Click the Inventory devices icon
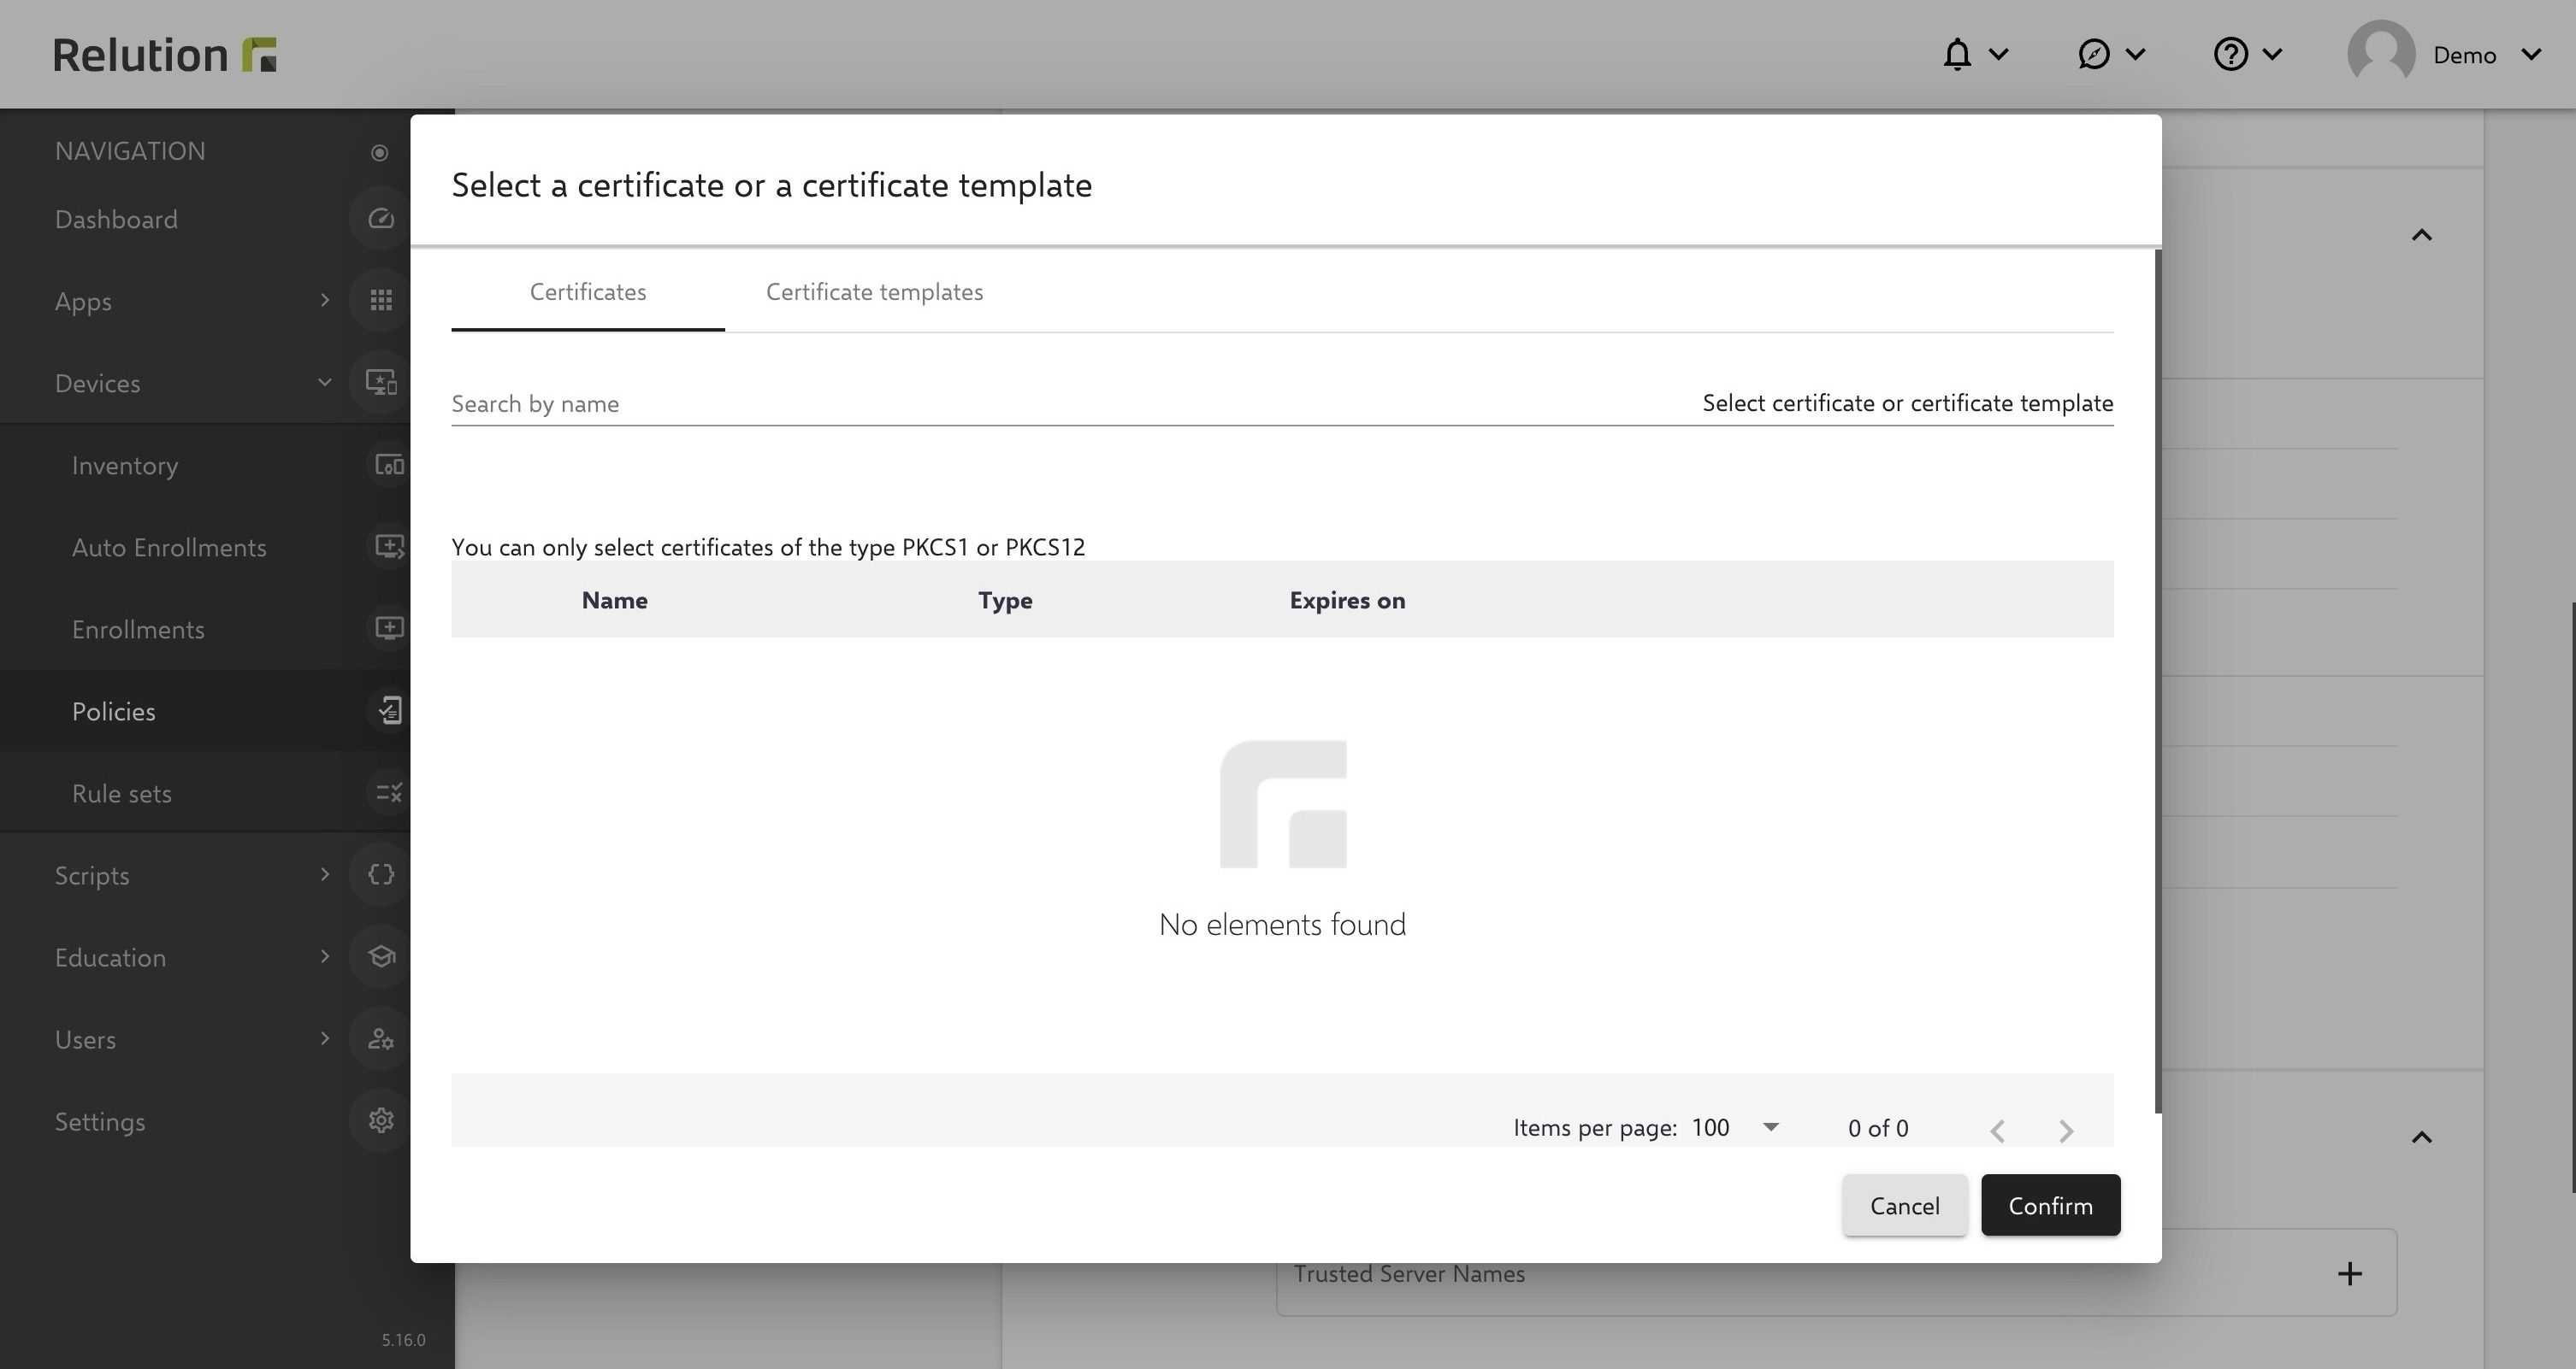 point(389,465)
